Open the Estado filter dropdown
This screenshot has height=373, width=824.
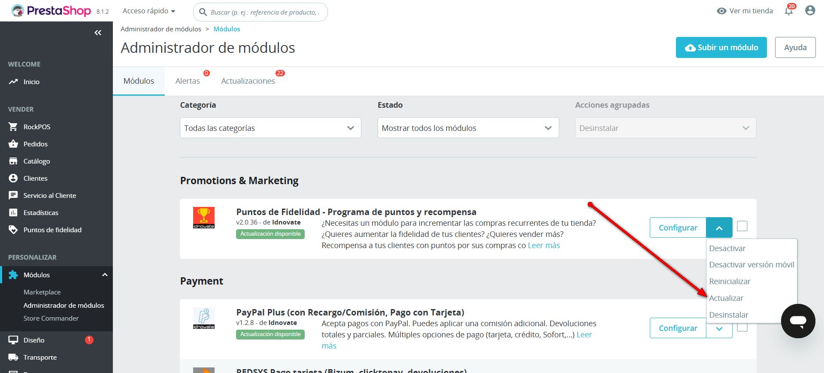(468, 128)
